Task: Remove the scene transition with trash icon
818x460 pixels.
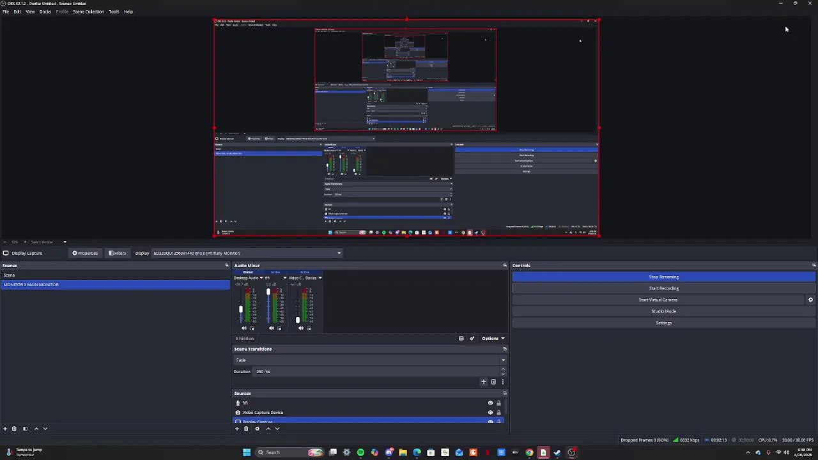Action: (493, 382)
